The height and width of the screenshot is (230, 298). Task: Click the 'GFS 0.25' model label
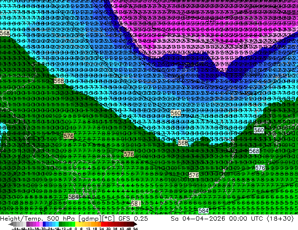133,218
